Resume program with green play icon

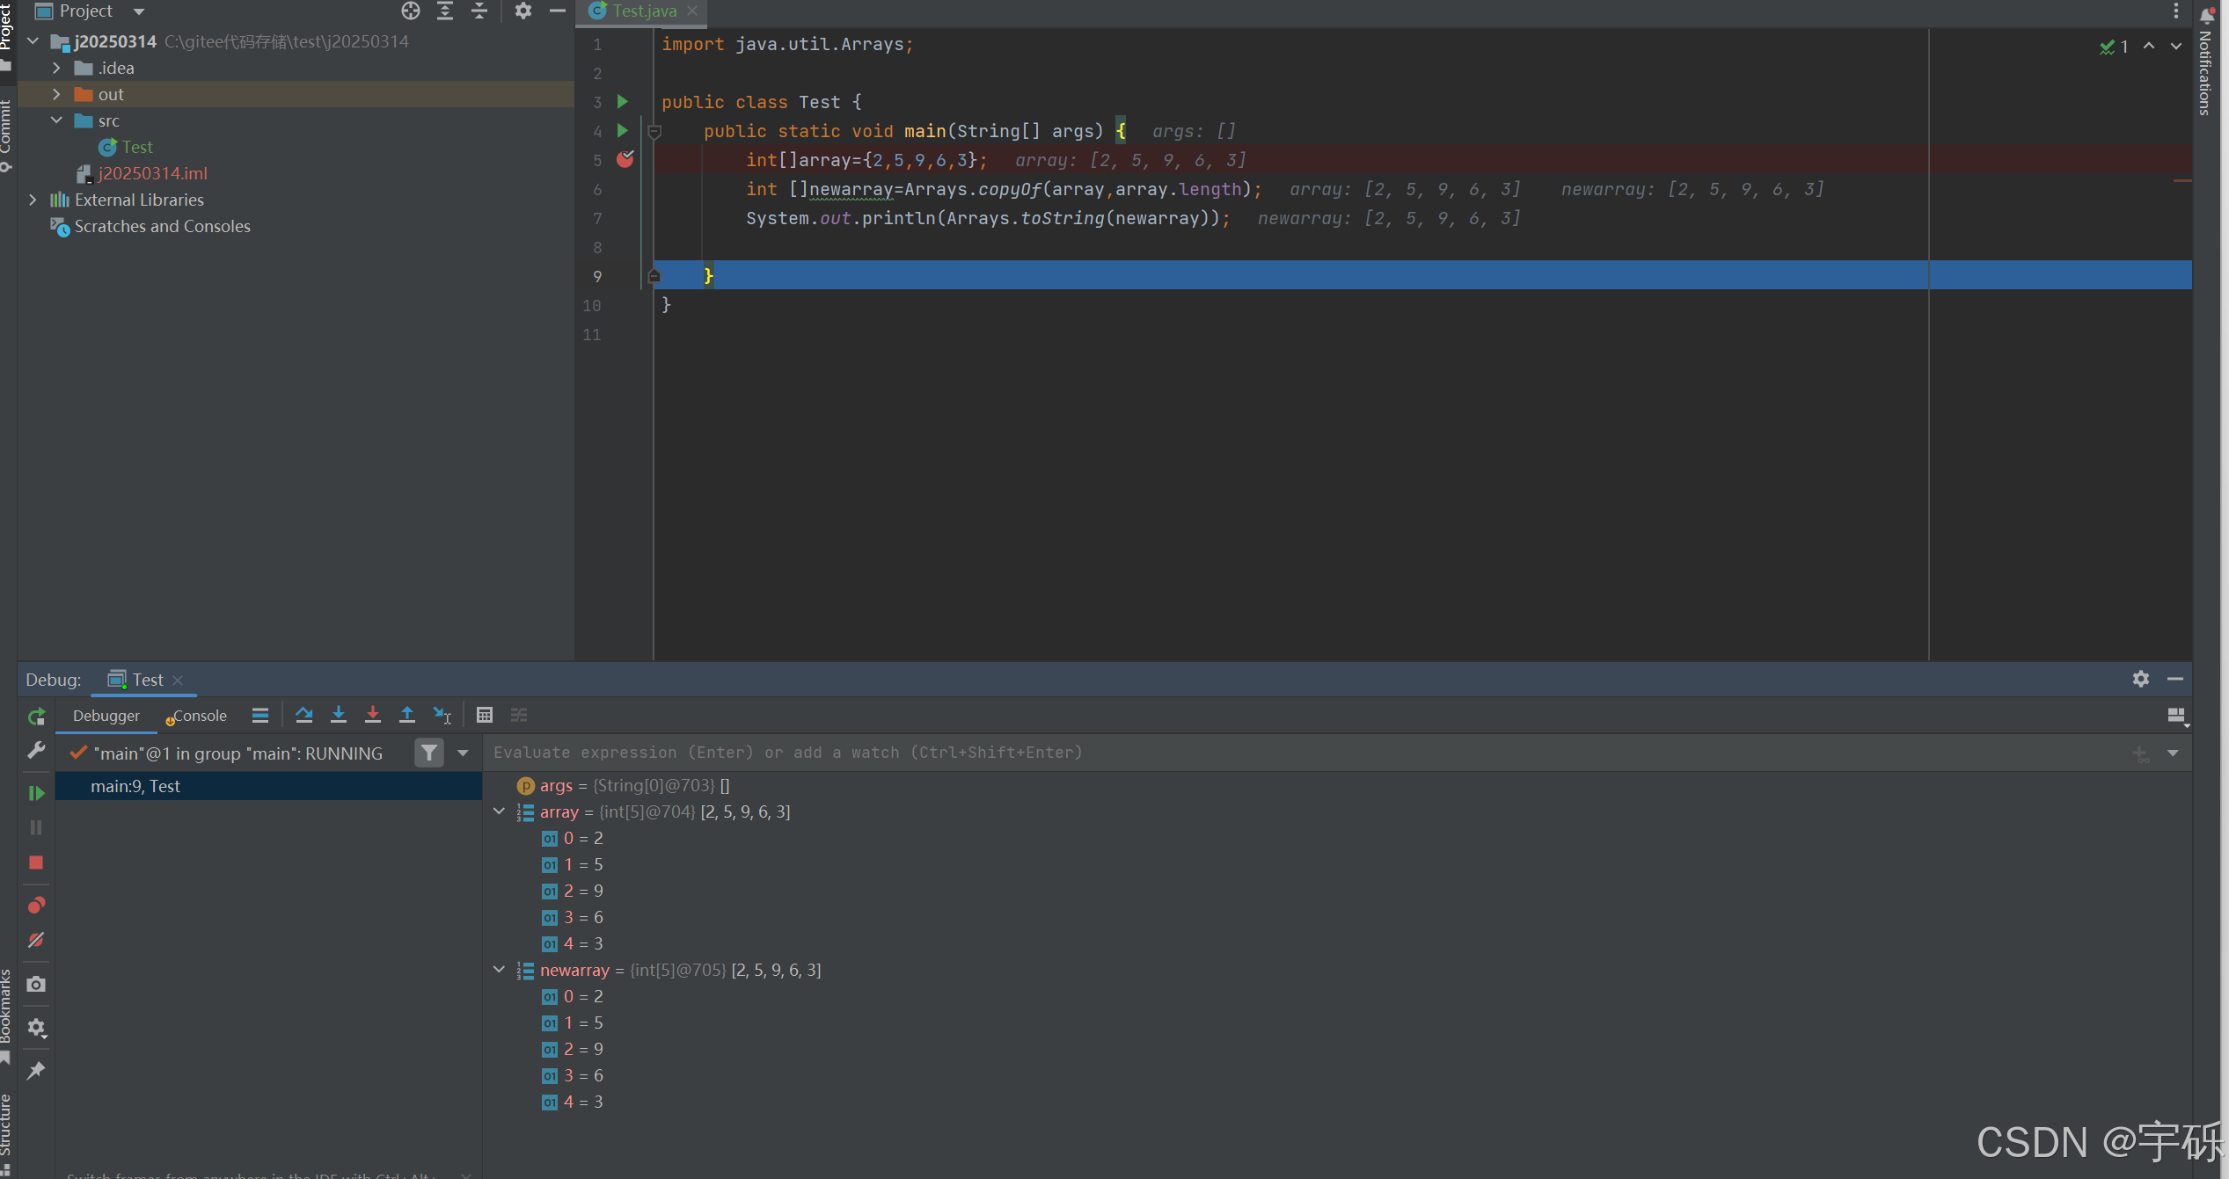[x=36, y=793]
